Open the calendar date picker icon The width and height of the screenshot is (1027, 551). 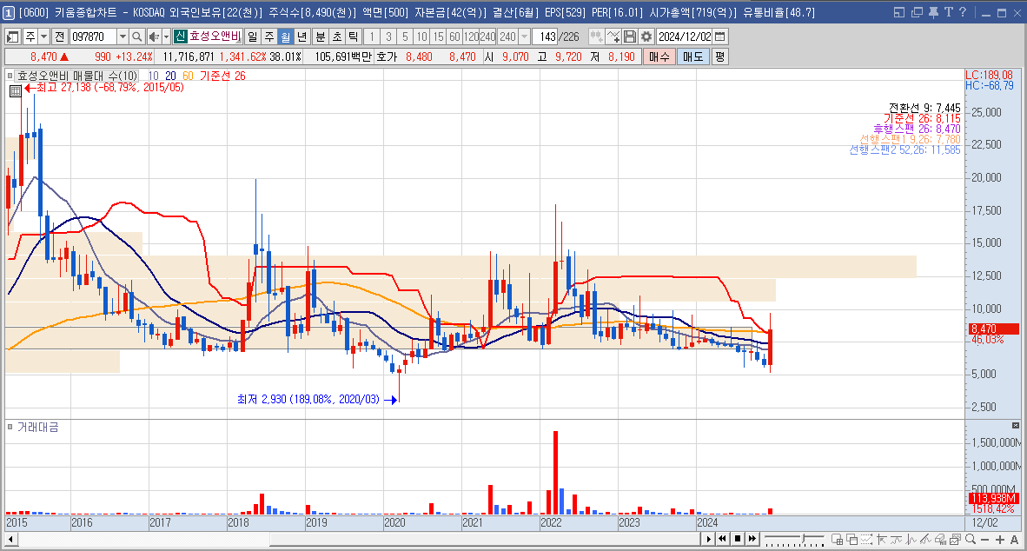(719, 37)
